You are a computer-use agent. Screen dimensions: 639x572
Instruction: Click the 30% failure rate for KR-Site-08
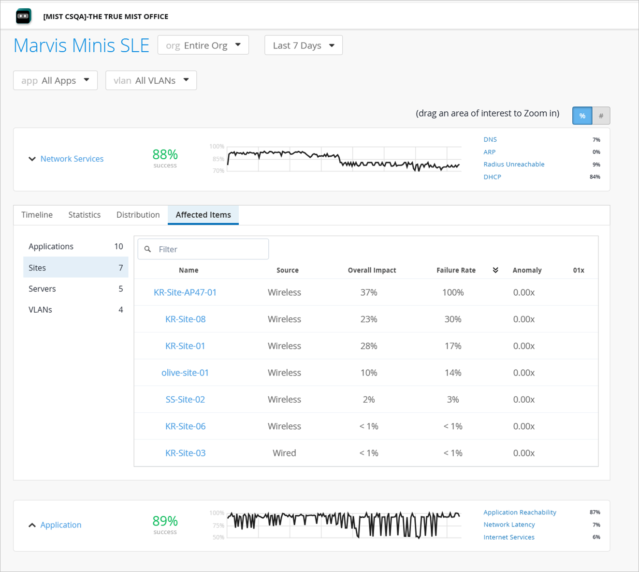[453, 319]
